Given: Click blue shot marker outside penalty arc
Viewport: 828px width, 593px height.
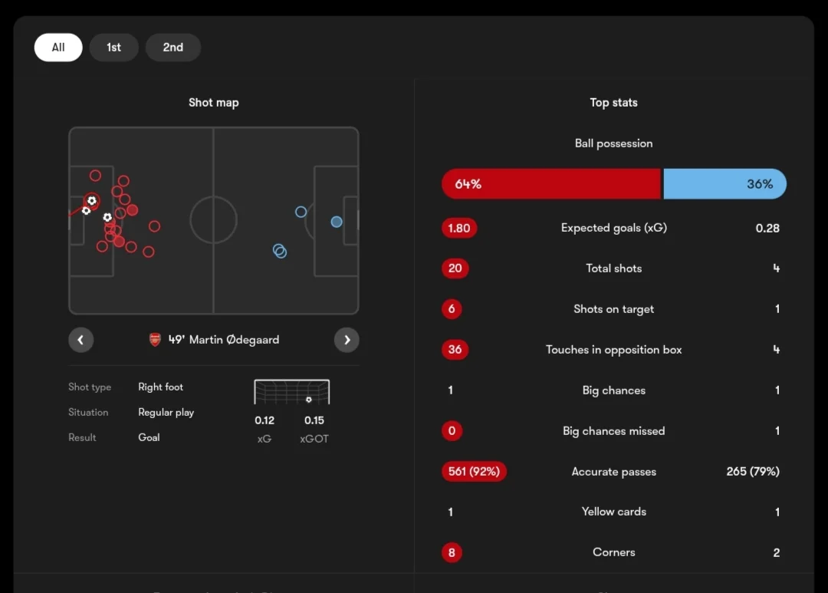Looking at the screenshot, I should click(x=301, y=212).
